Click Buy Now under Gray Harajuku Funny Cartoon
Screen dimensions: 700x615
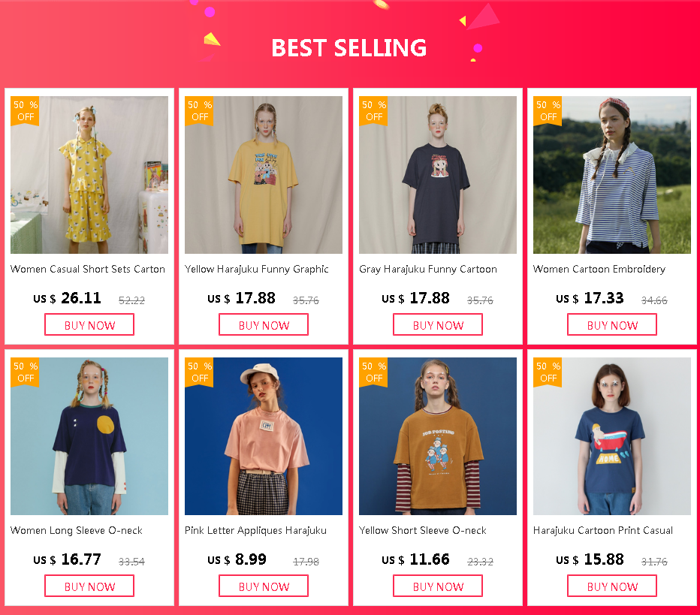click(437, 324)
